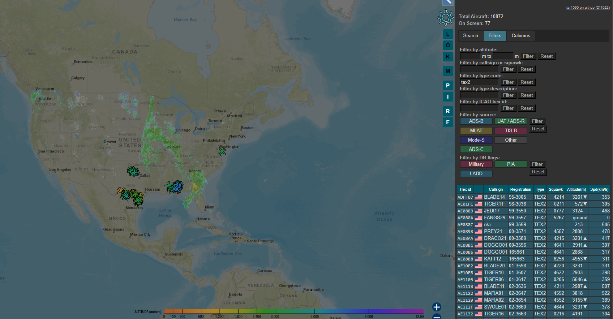Switch to the Search tab
Viewport: 613px width, 319px height.
click(471, 36)
